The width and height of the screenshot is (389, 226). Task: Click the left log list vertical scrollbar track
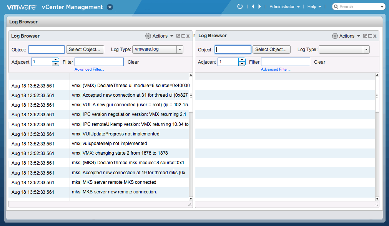pos(191,153)
